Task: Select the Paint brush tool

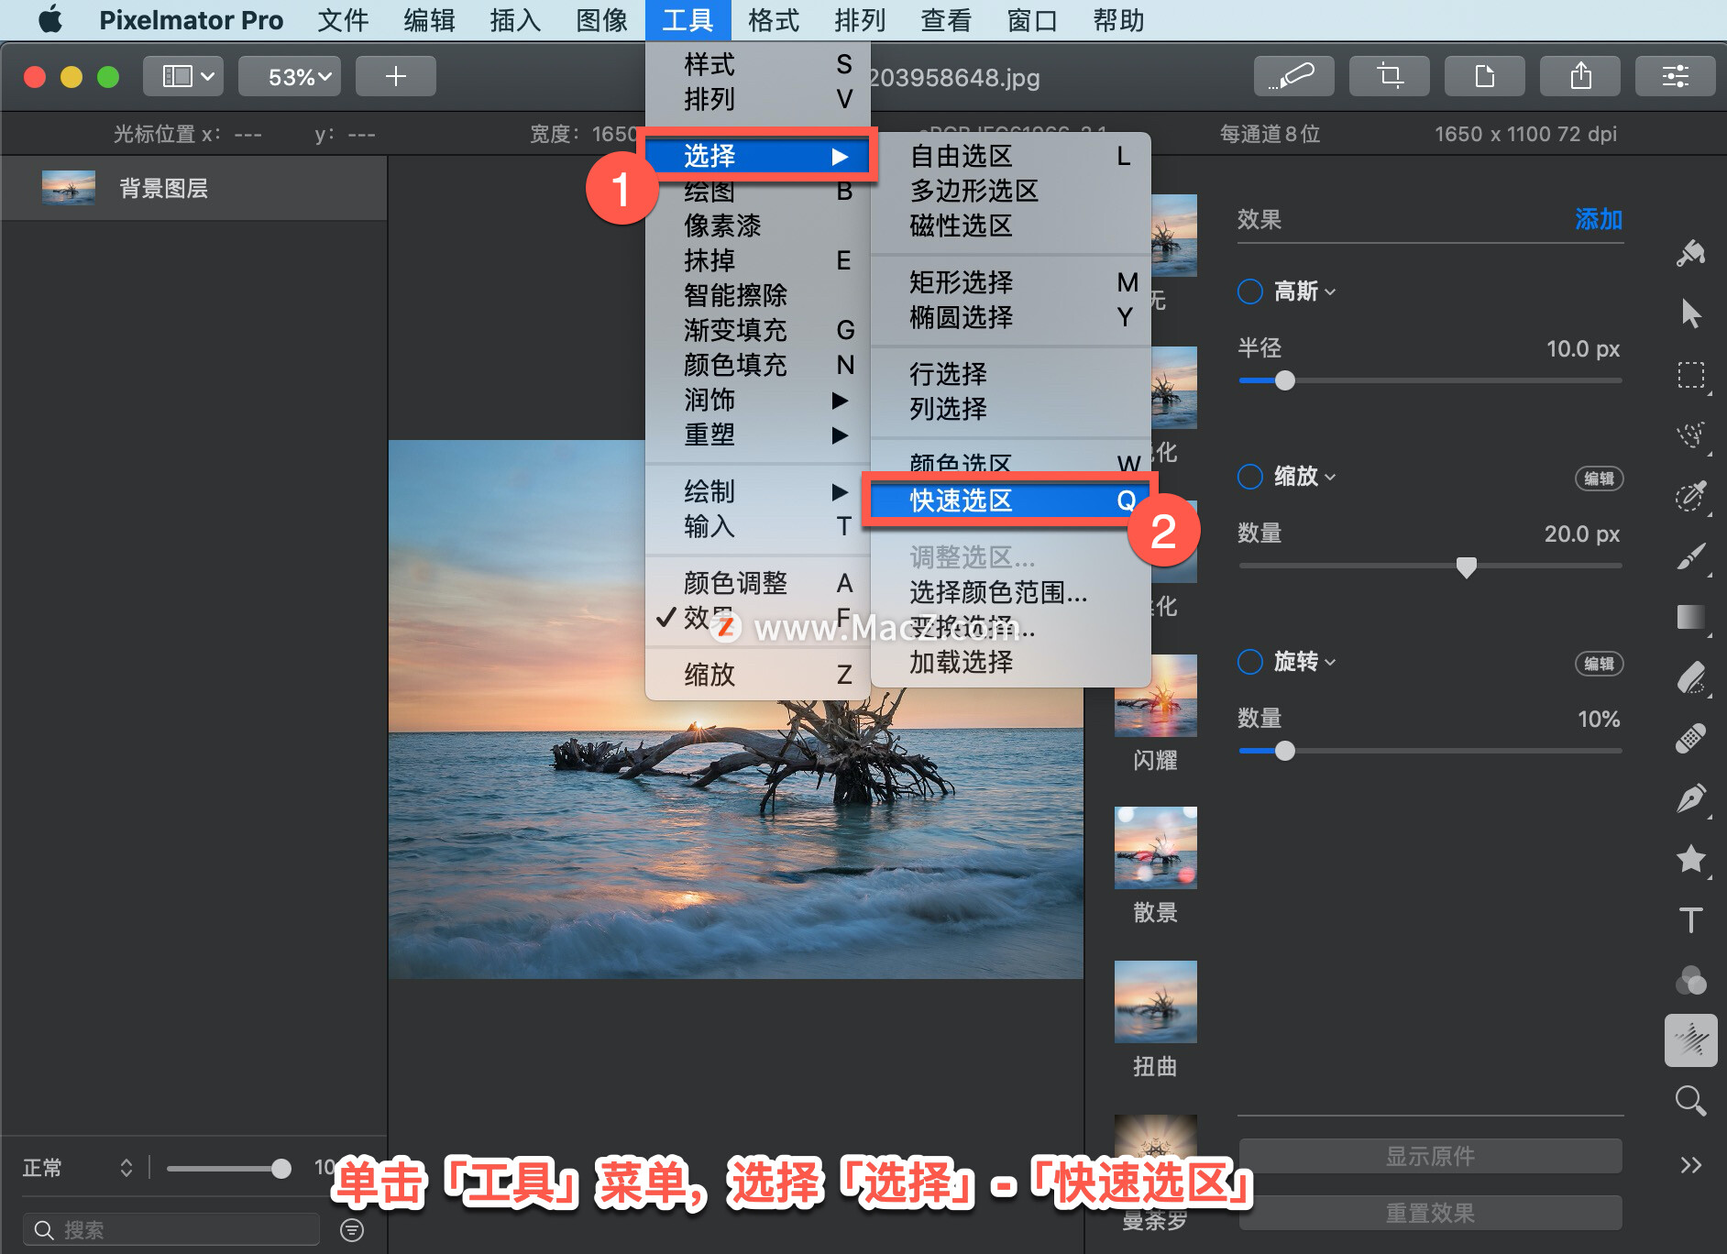Action: tap(1691, 557)
